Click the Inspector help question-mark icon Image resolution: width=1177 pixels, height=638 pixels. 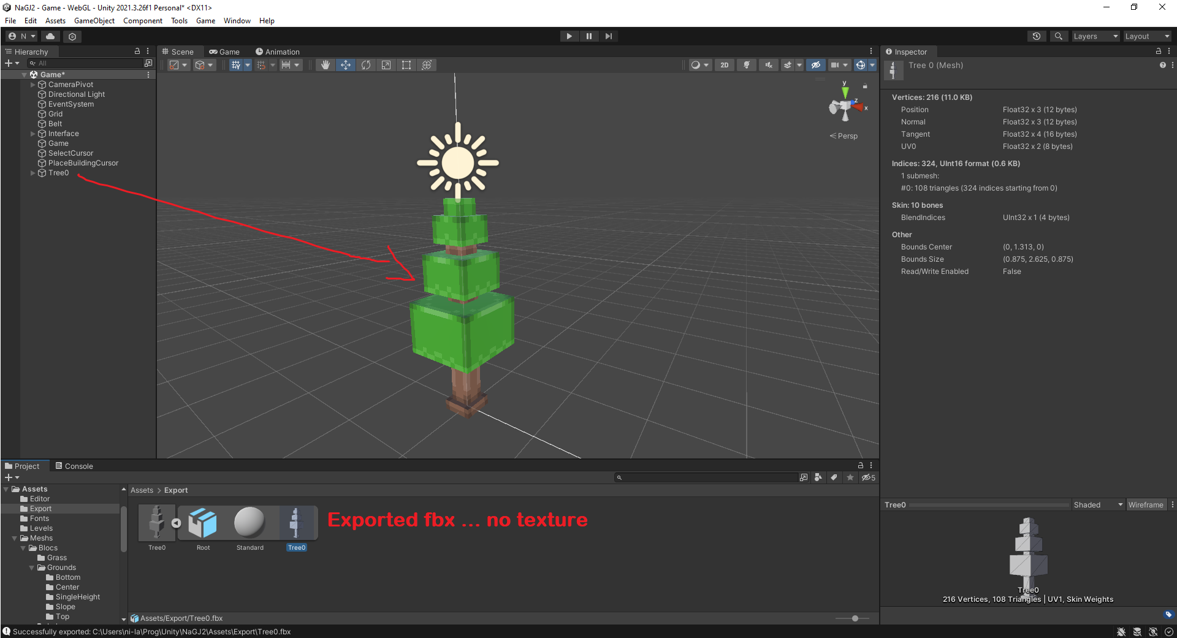(x=1162, y=65)
